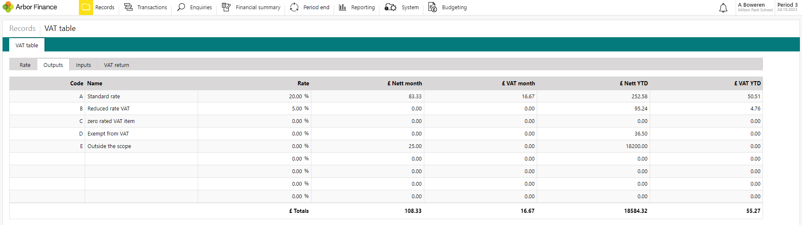Click the Enquiries magnifier icon
The width and height of the screenshot is (802, 225).
181,7
